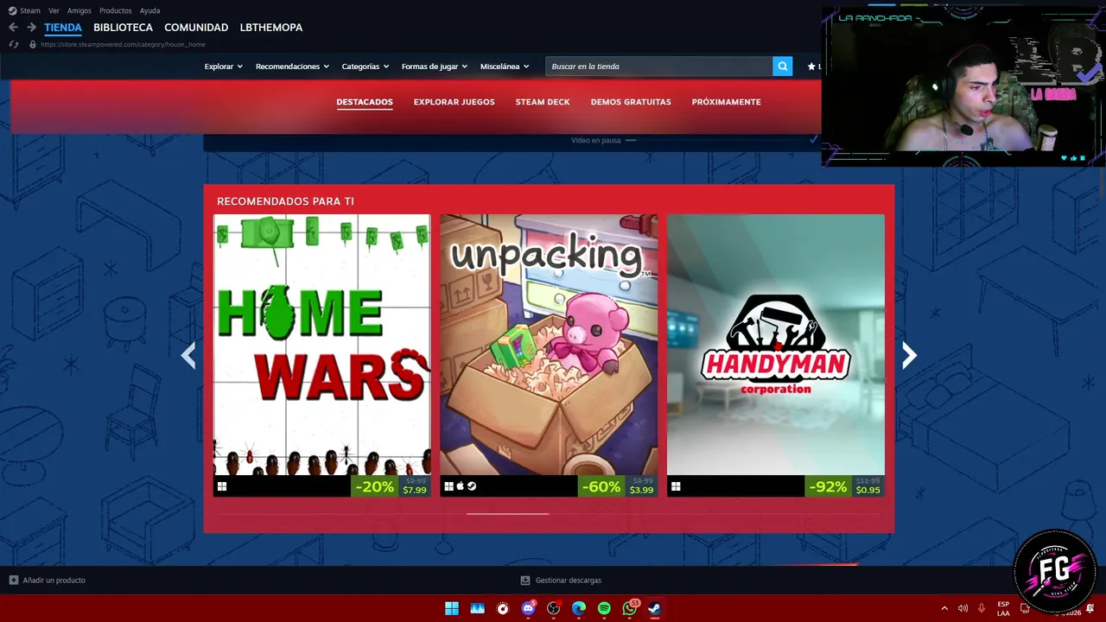Expand the Formas de jugar dropdown
The width and height of the screenshot is (1106, 622).
click(435, 67)
